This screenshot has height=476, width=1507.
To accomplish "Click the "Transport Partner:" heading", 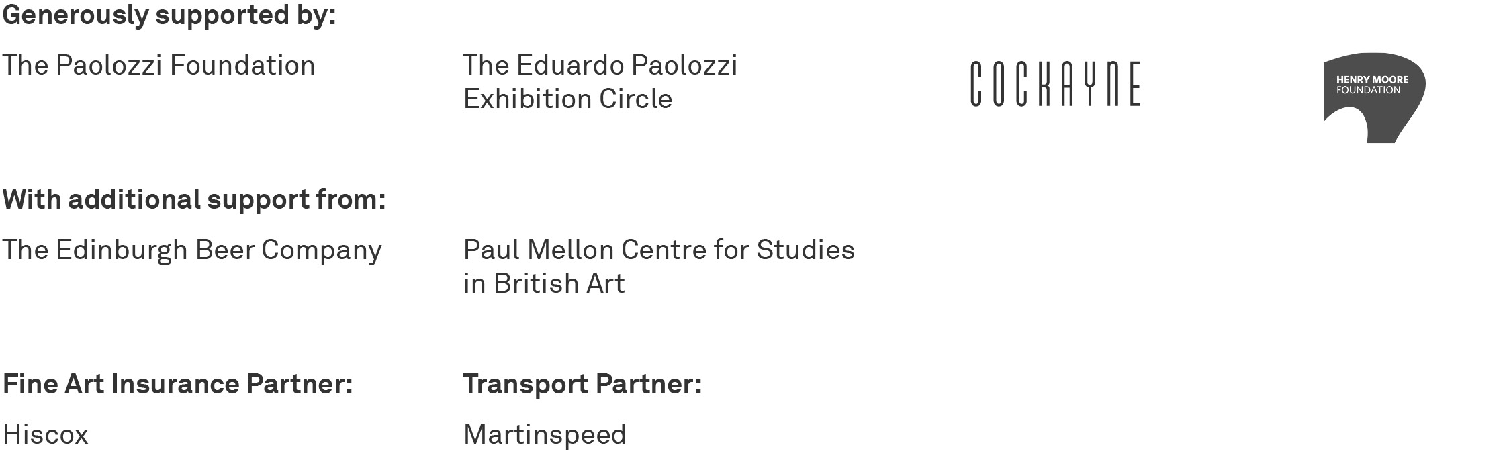I will tap(582, 385).
